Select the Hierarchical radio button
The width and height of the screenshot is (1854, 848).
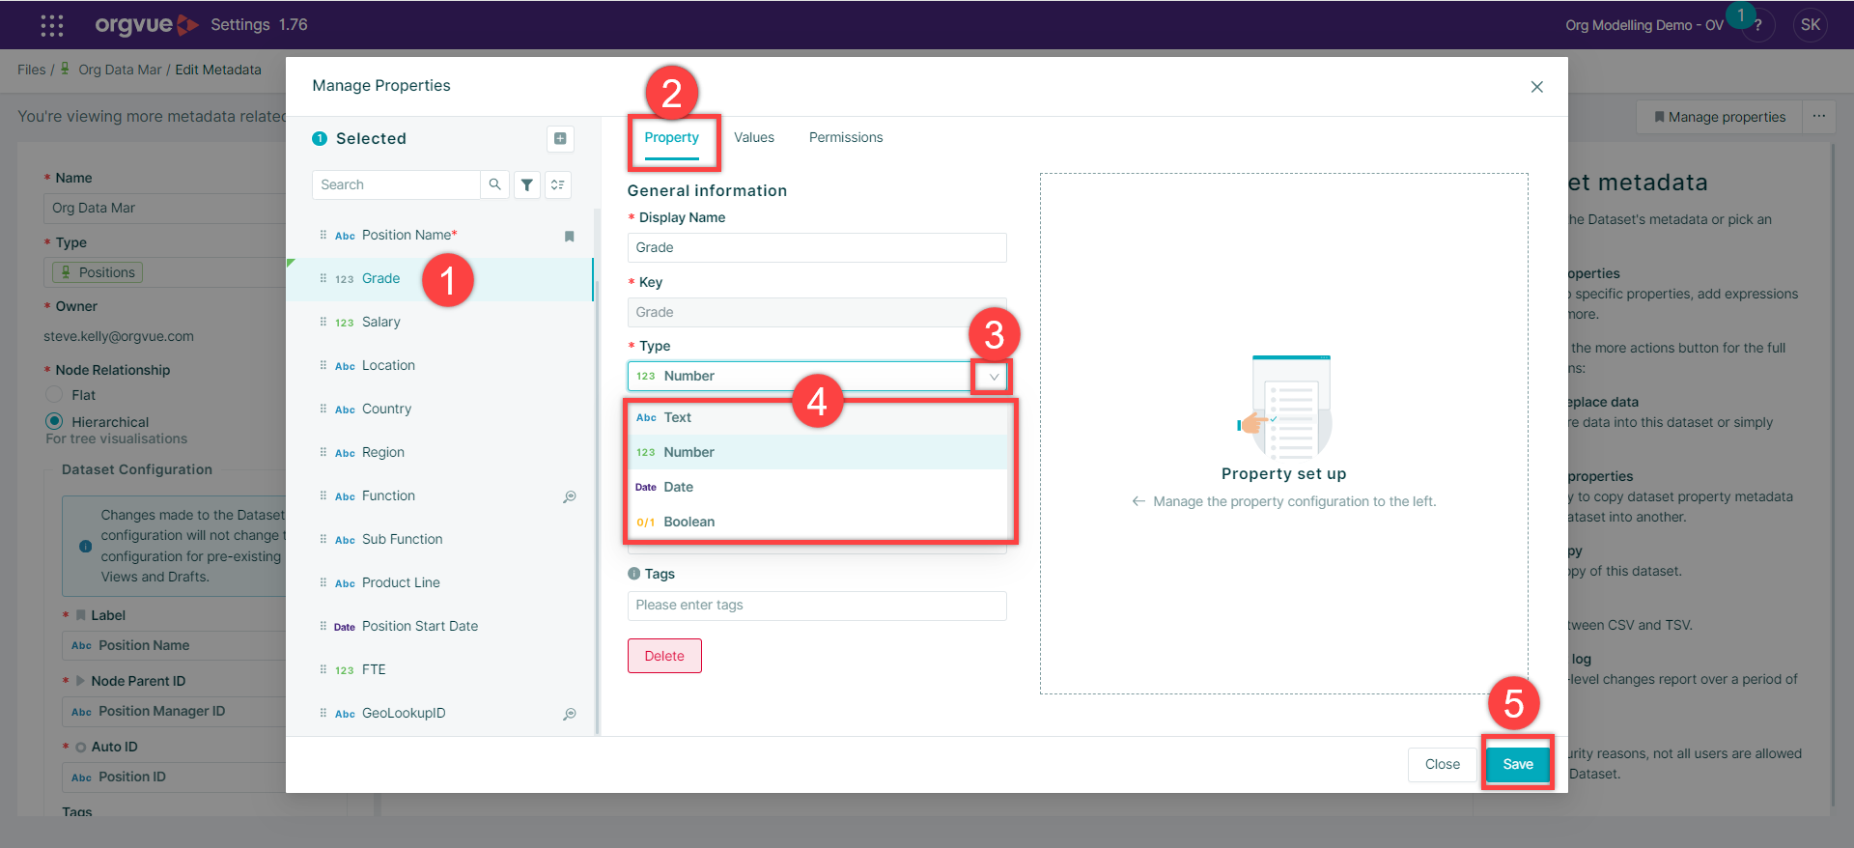[x=55, y=421]
